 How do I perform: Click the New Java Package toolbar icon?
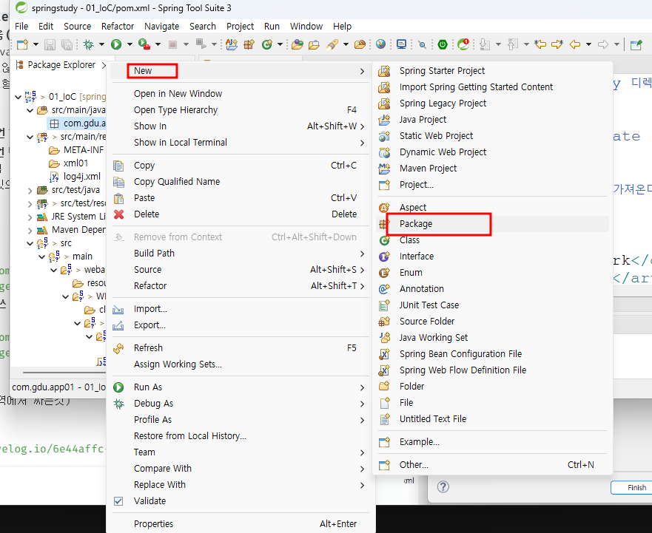click(249, 44)
